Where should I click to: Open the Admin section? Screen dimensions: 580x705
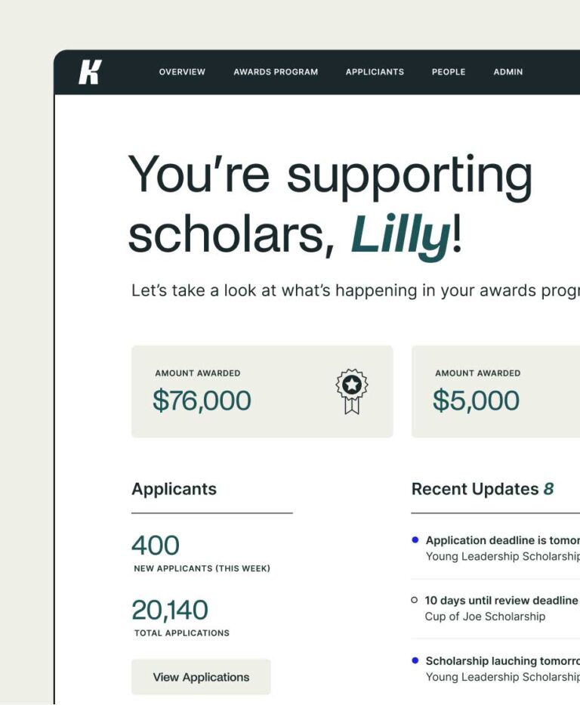[507, 72]
